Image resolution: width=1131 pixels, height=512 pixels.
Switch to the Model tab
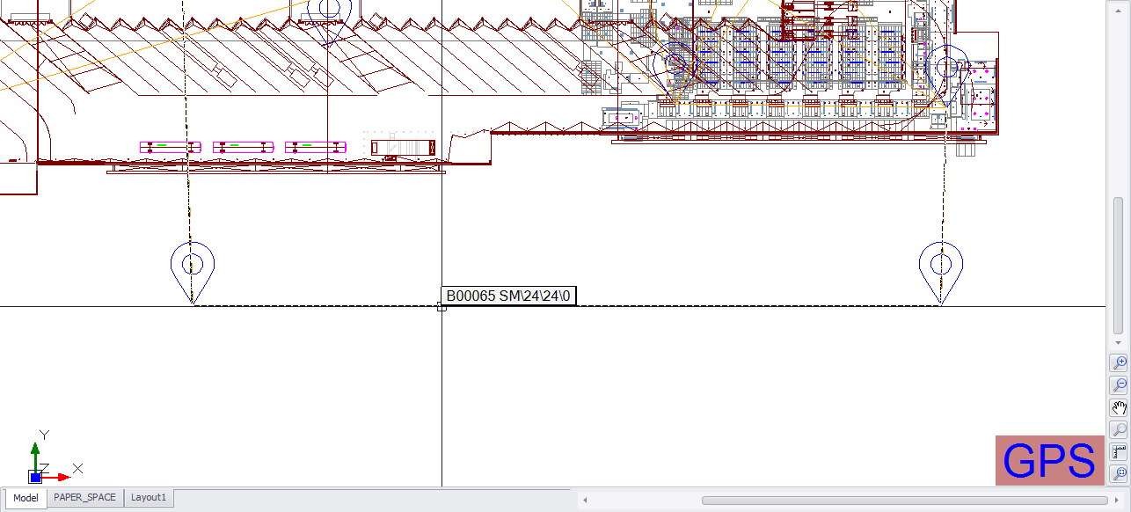tap(26, 498)
